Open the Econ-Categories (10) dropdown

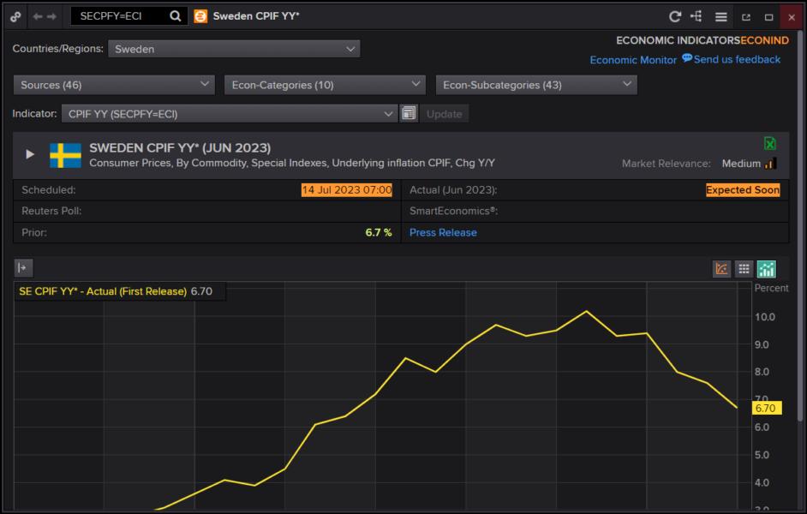point(325,85)
